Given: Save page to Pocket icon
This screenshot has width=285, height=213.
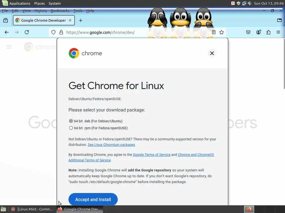Looking at the screenshot, I should [248, 32].
